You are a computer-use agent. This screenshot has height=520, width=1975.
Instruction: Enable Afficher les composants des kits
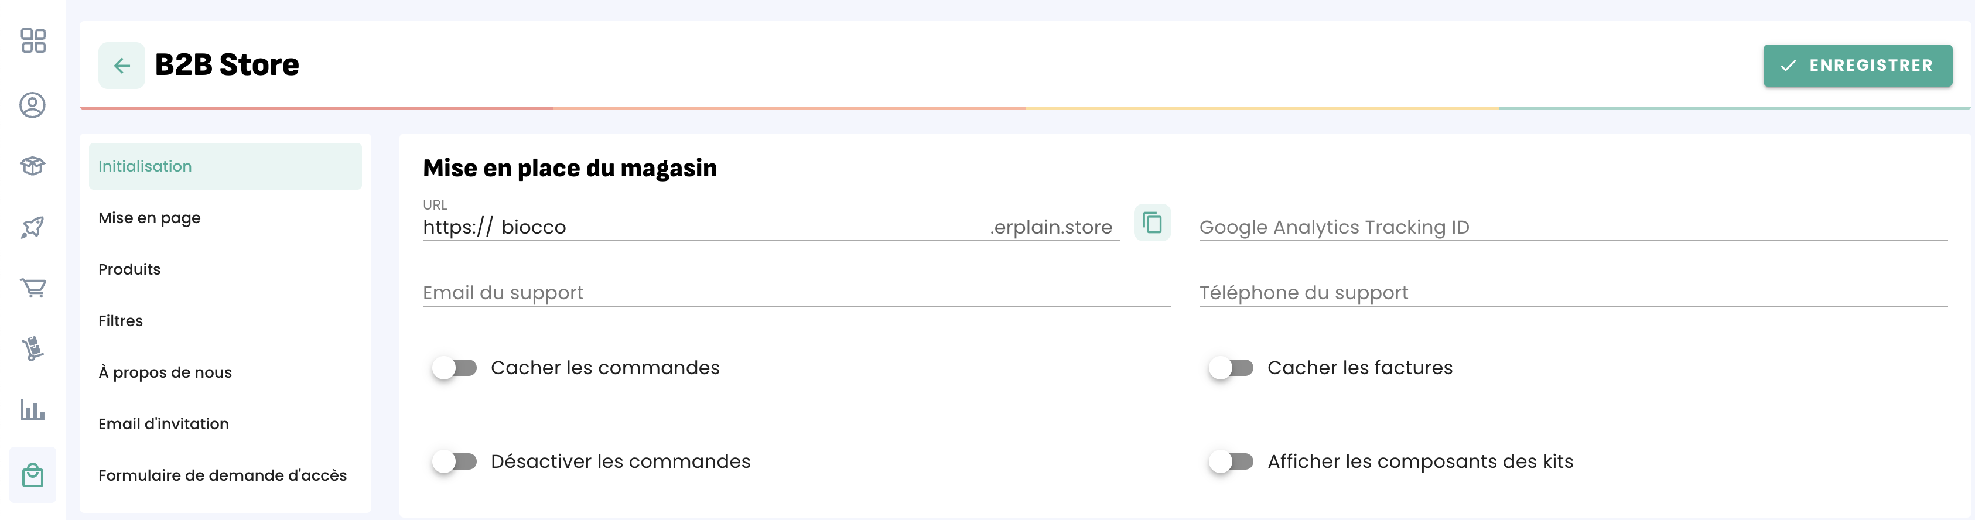click(x=1231, y=461)
